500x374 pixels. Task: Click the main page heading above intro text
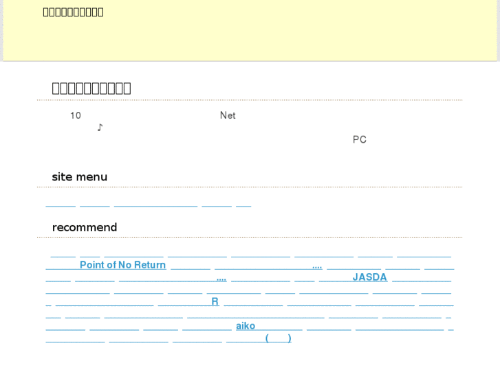point(91,88)
